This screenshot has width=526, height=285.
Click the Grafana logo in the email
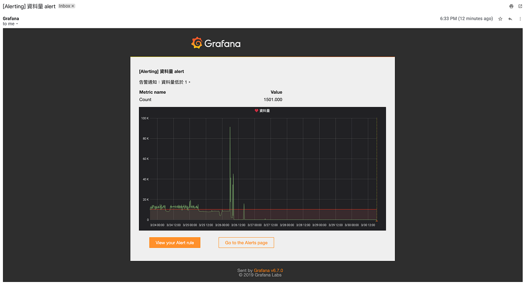coord(216,43)
